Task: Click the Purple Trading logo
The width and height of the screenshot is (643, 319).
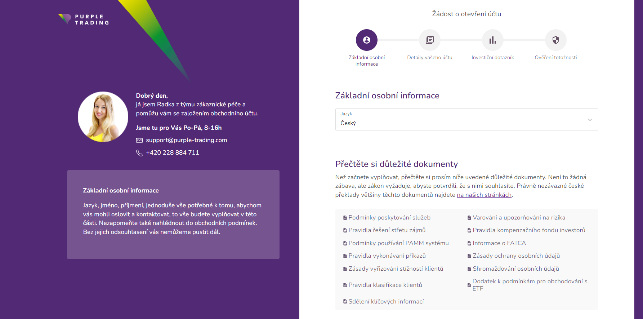Action: click(x=84, y=19)
